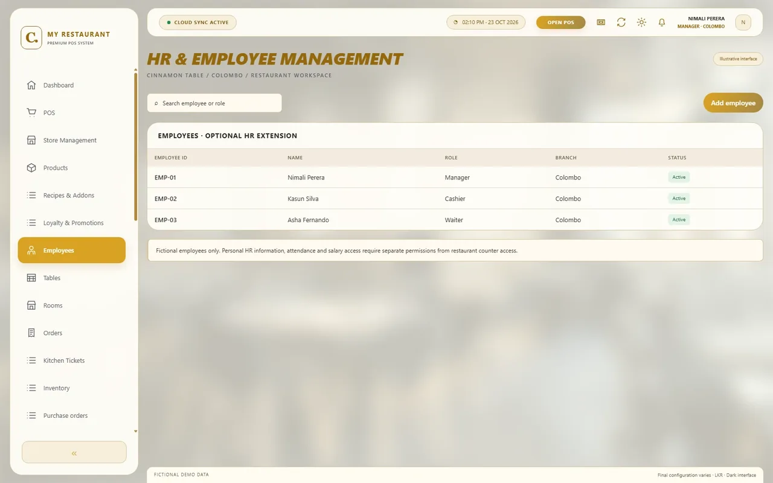Click the Cashier role cell
Viewport: 773px width, 483px height.
[455, 199]
